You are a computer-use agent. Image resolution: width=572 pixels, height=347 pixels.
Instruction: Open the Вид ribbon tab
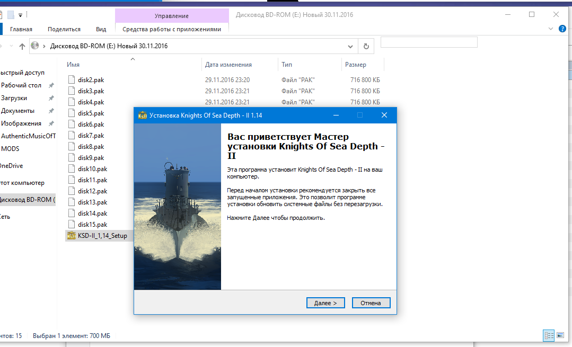tap(101, 29)
